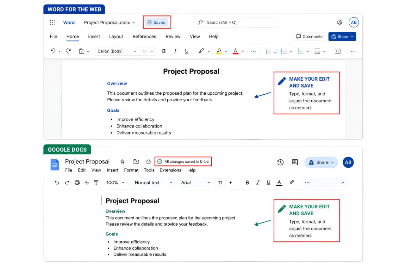
Task: Click the Redo arrow in Word
Action: point(68,51)
